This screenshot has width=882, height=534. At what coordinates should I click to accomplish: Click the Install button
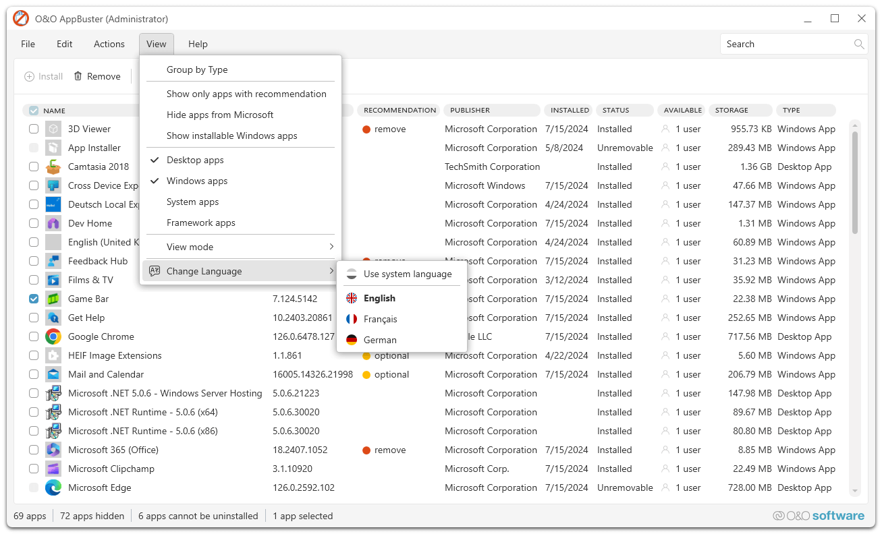pyautogui.click(x=44, y=76)
